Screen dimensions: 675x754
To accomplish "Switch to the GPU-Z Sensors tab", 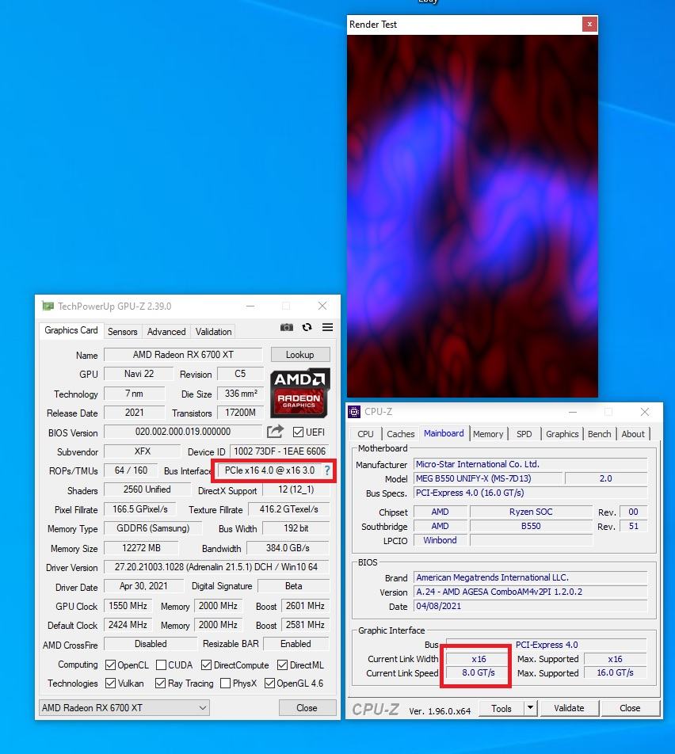I will pyautogui.click(x=122, y=331).
